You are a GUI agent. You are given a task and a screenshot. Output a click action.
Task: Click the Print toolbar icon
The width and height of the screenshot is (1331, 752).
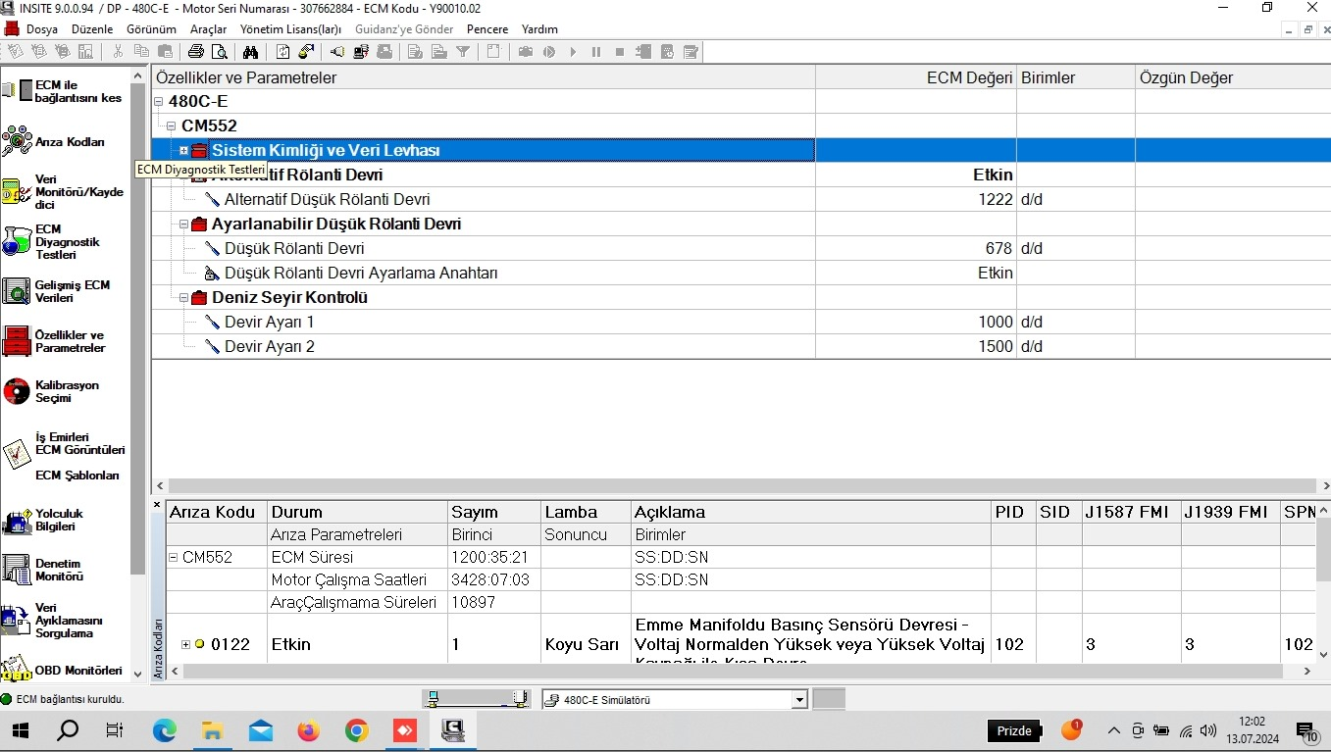coord(196,52)
